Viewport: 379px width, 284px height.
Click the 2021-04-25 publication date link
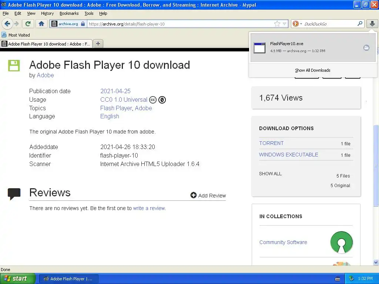(115, 91)
